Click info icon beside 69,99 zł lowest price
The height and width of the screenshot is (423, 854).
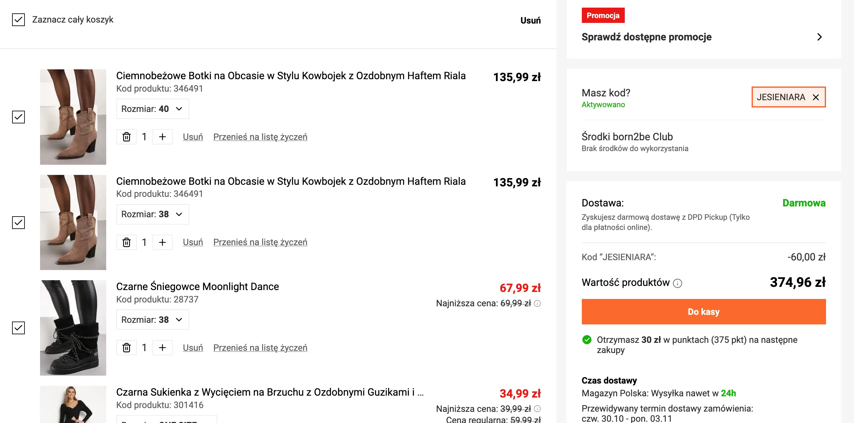click(x=537, y=303)
